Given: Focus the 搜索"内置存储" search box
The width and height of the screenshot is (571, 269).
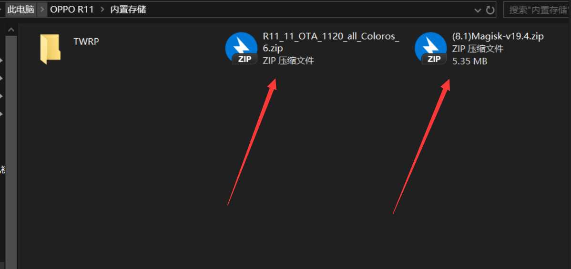Looking at the screenshot, I should [537, 10].
